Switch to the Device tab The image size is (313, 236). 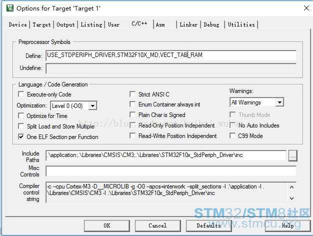click(x=18, y=25)
